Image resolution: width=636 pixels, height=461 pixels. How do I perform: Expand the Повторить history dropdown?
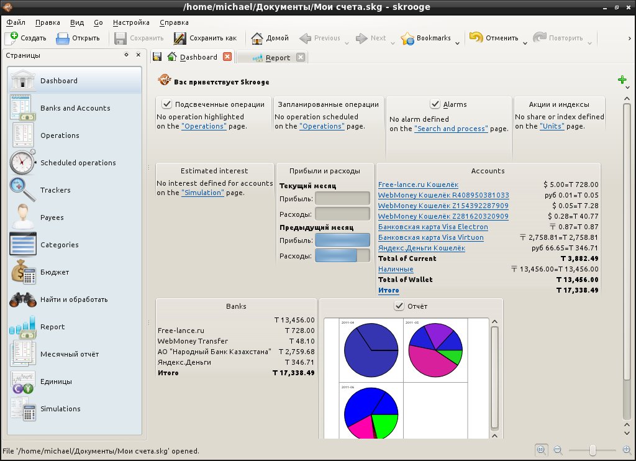point(590,43)
